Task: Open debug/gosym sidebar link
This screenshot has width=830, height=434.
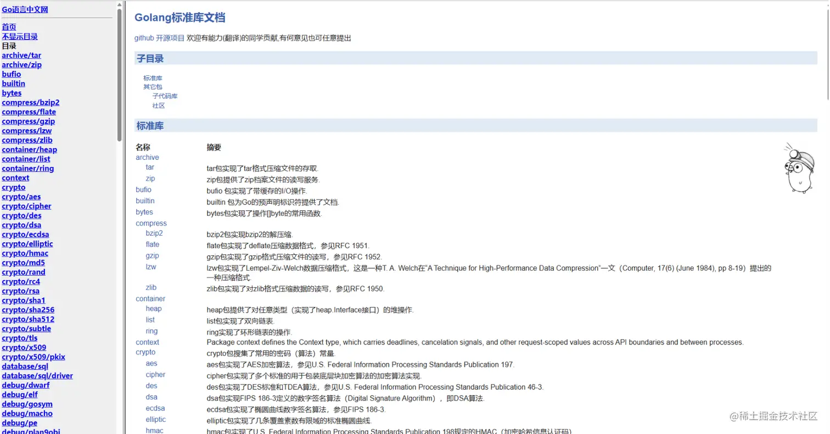Action: click(x=27, y=404)
